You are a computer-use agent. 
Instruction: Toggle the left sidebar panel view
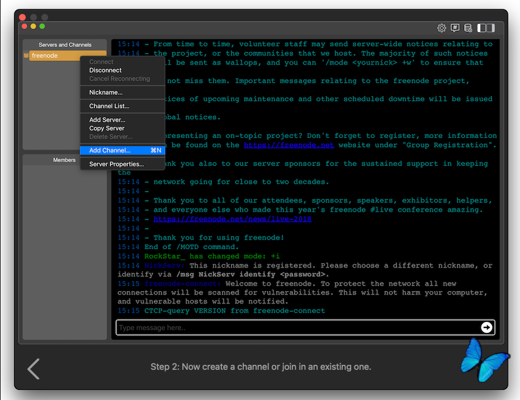pyautogui.click(x=482, y=28)
